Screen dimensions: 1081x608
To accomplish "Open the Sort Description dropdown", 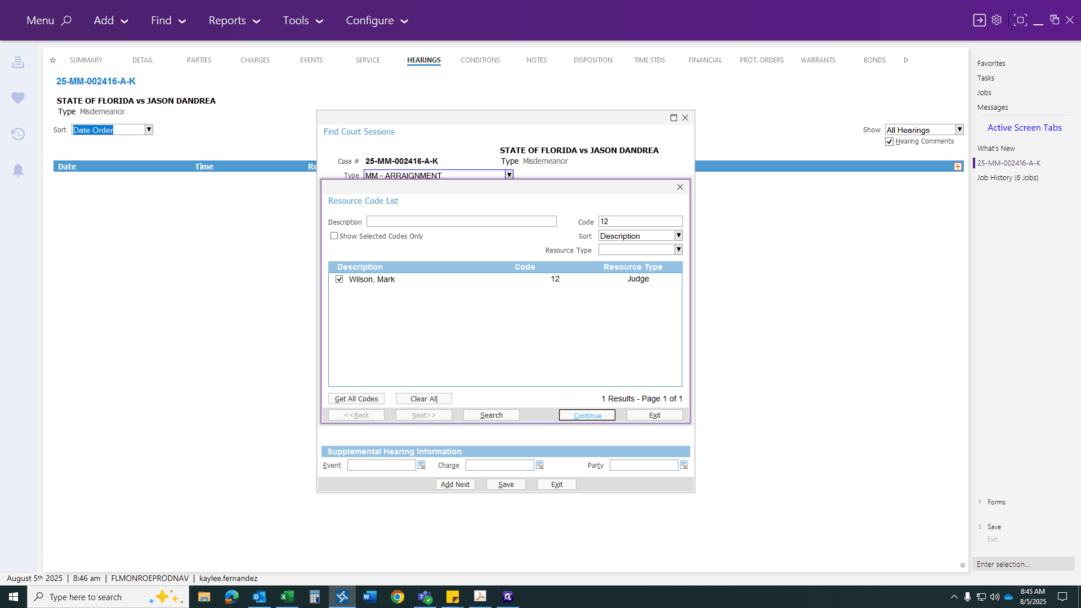I will click(x=678, y=235).
